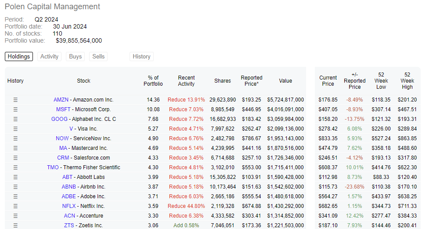Click Zoetis' Add 0.58% activity cell
422x229 pixels.
pyautogui.click(x=186, y=225)
